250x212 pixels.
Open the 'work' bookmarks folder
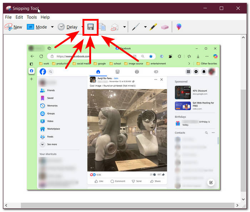click(x=44, y=64)
